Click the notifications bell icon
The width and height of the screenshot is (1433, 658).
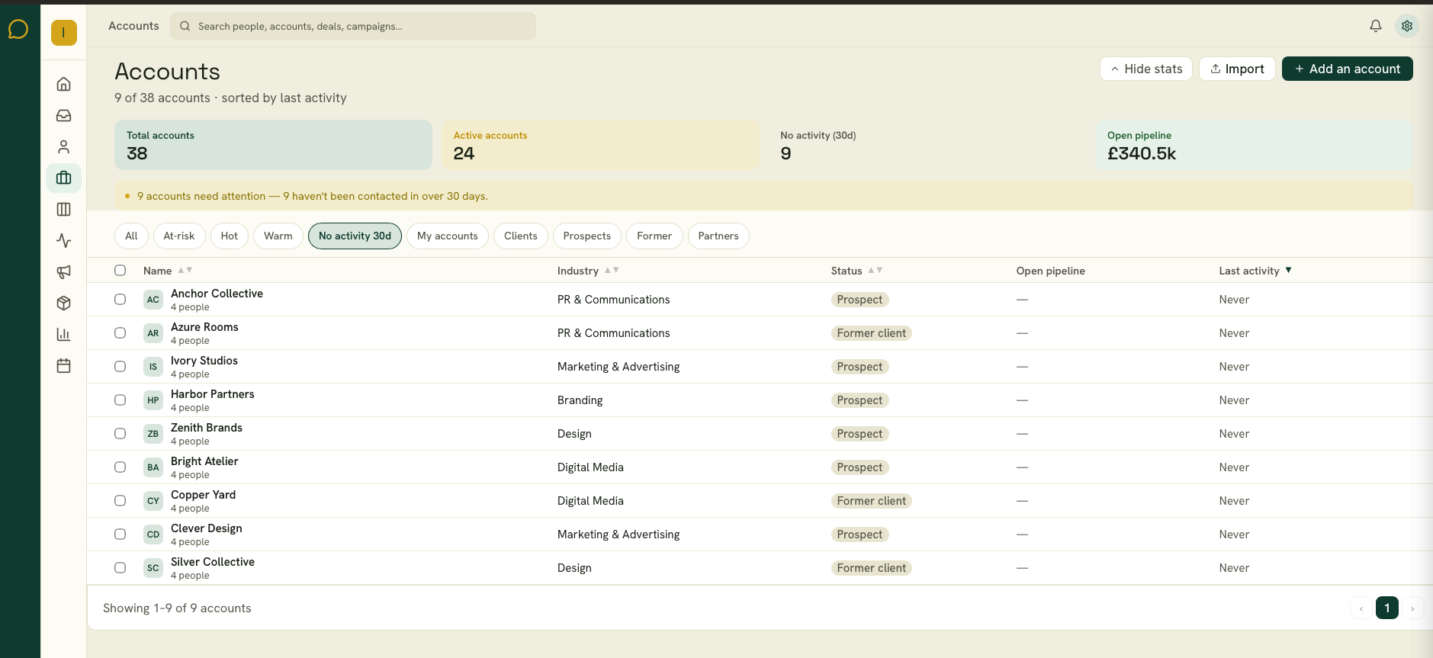coord(1376,26)
